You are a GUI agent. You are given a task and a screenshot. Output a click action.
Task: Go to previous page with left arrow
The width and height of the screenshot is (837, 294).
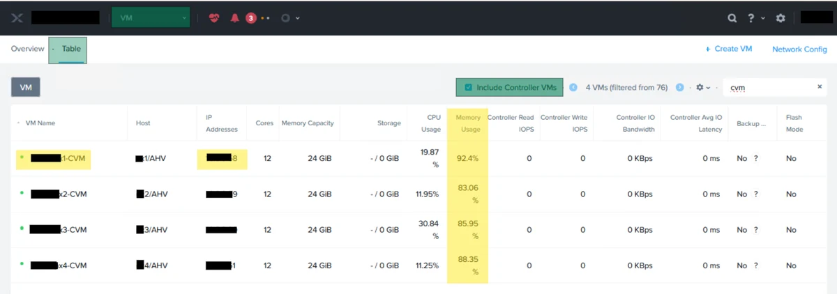(573, 88)
